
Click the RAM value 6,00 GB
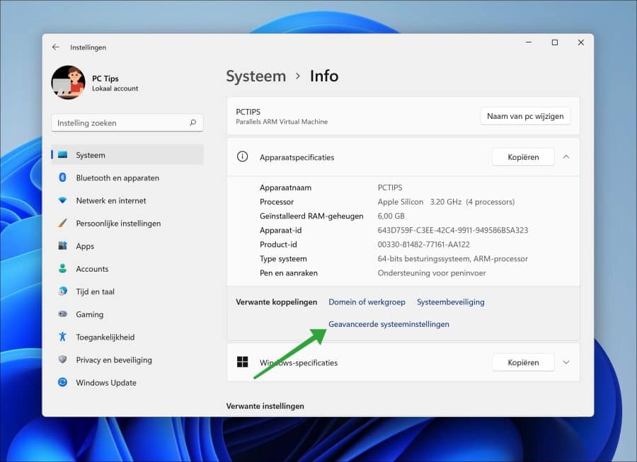click(391, 216)
